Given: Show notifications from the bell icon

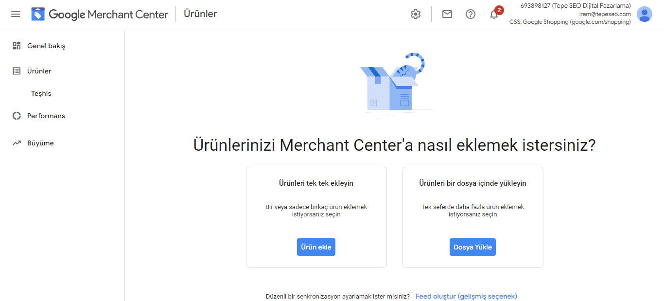Looking at the screenshot, I should coord(494,14).
